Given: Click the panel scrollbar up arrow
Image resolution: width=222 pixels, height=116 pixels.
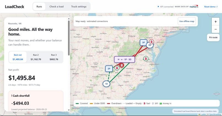Looking at the screenshot, I should point(69,19).
